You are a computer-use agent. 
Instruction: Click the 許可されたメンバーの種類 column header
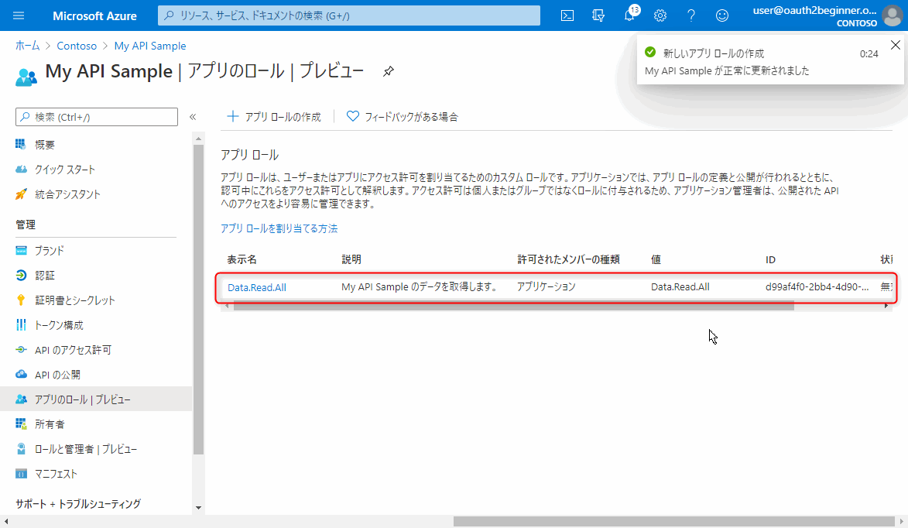569,259
